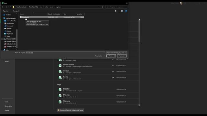
Task: Open 53separar workbook from Hoje list
Action: click(x=98, y=102)
